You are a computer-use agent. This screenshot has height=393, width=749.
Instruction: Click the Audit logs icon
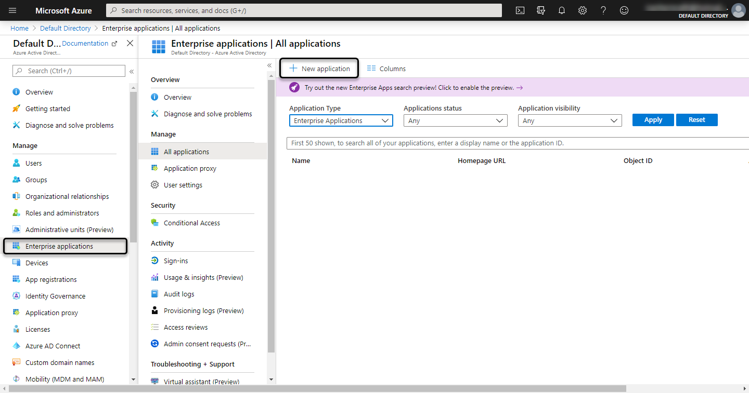coord(154,294)
